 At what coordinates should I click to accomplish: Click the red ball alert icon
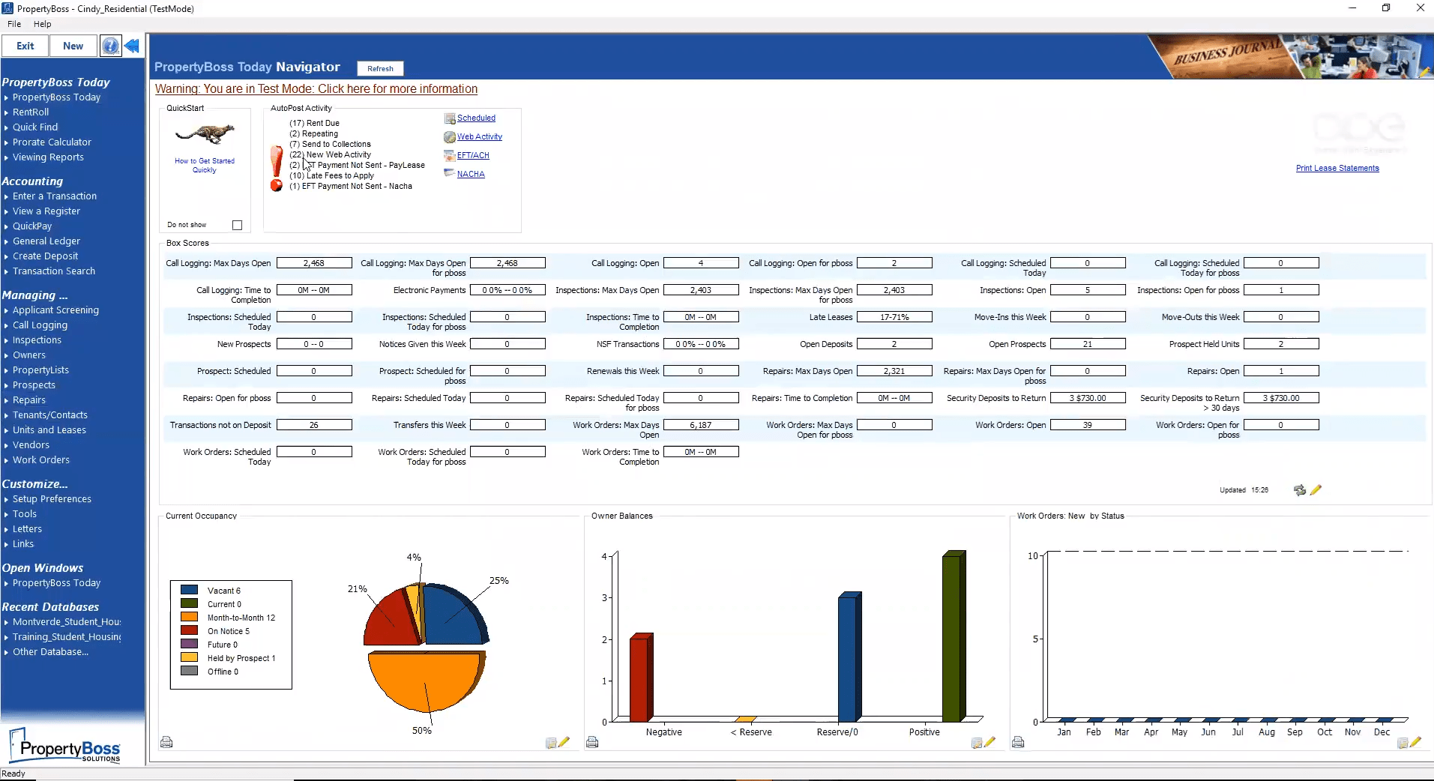(x=277, y=185)
